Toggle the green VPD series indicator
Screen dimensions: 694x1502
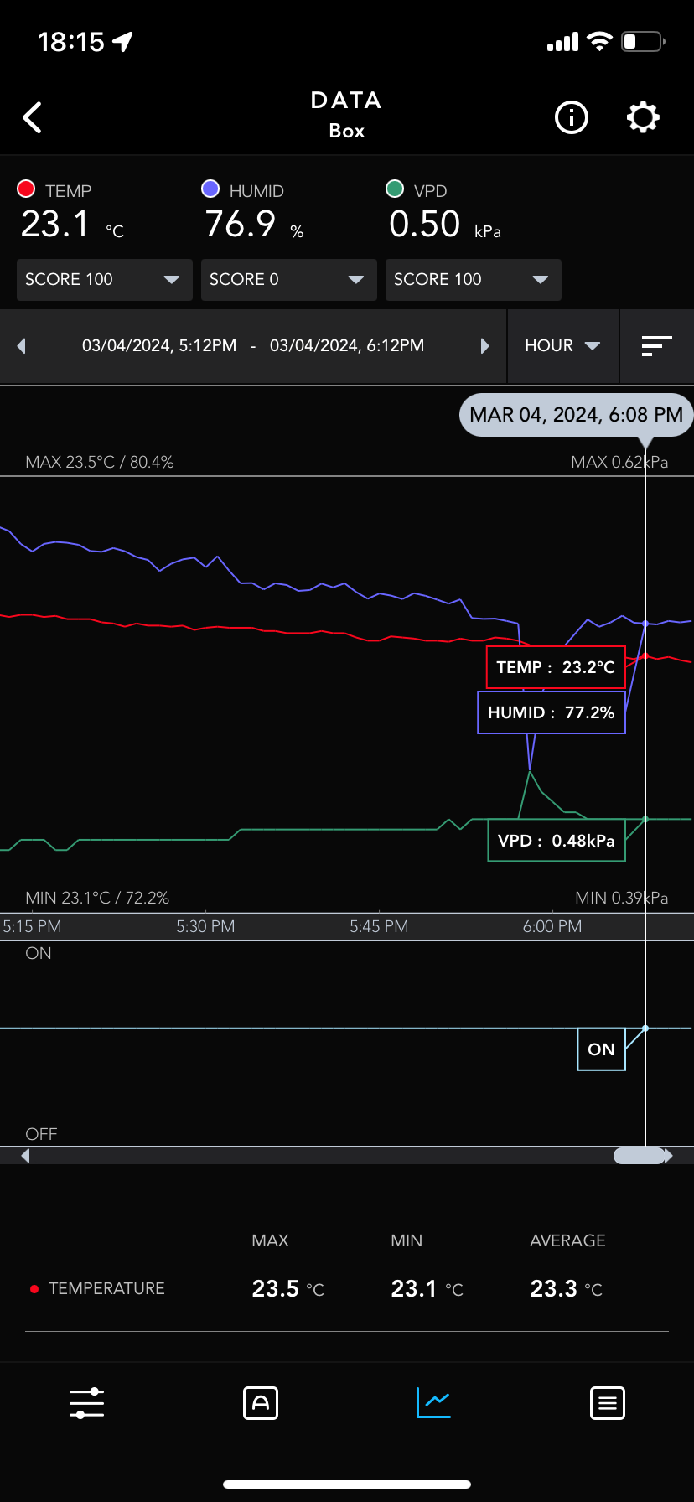395,189
